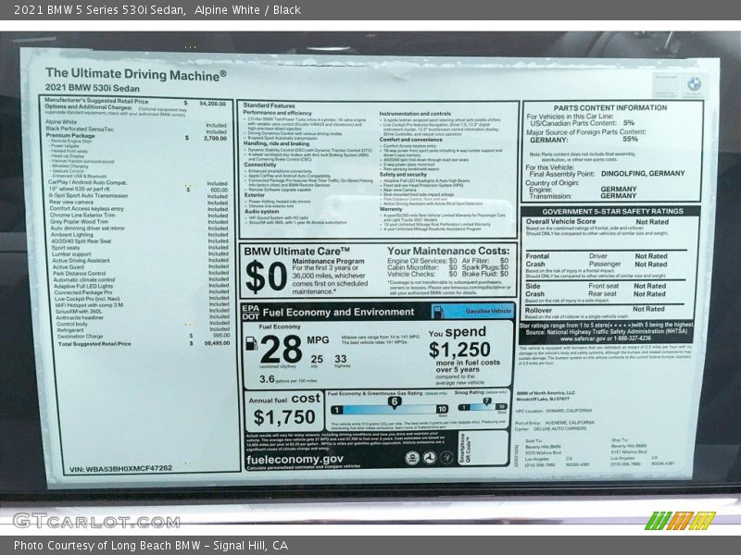The image size is (741, 555).
Task: Click the Photo Courtesy of Long Beach BMW caption
Action: click(x=148, y=545)
